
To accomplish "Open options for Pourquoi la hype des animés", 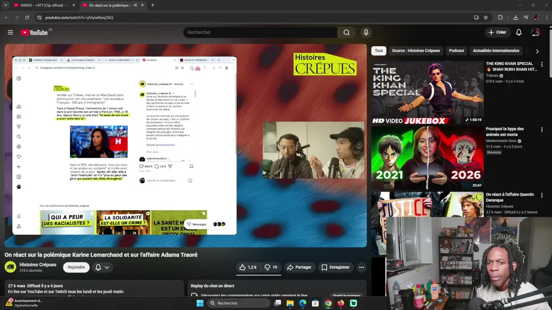I will tap(542, 130).
